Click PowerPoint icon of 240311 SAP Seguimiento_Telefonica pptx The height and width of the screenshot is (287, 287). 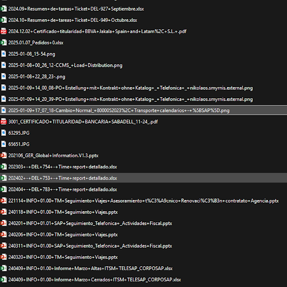point(3,246)
